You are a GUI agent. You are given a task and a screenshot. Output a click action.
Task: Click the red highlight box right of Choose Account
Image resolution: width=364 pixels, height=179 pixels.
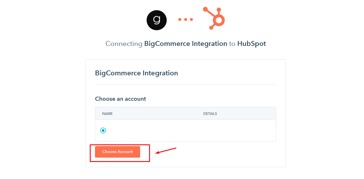coord(145,153)
